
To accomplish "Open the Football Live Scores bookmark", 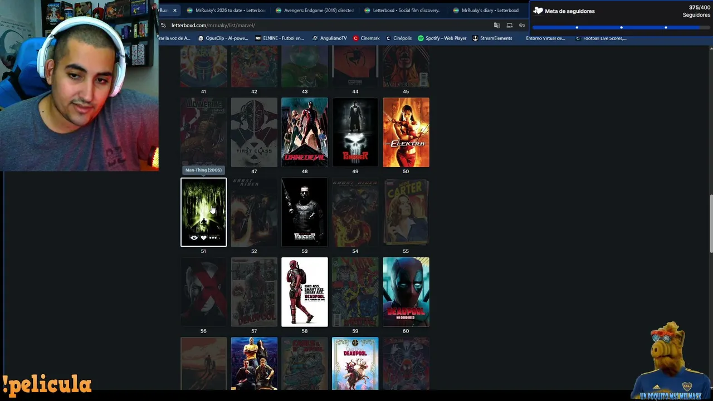I will click(x=600, y=38).
